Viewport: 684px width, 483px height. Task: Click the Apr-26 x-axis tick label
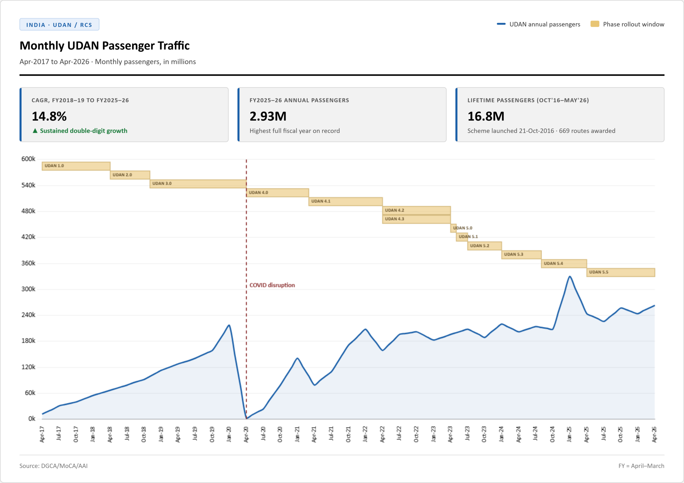655,434
